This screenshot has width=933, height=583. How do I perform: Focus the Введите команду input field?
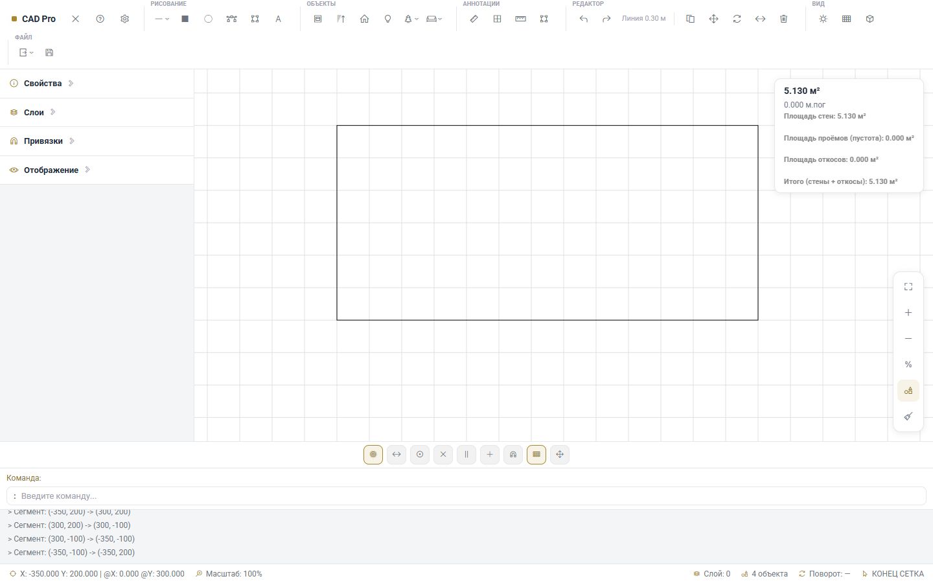click(466, 496)
